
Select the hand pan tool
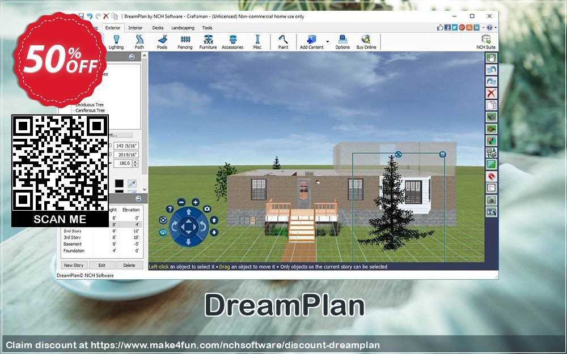tap(491, 58)
